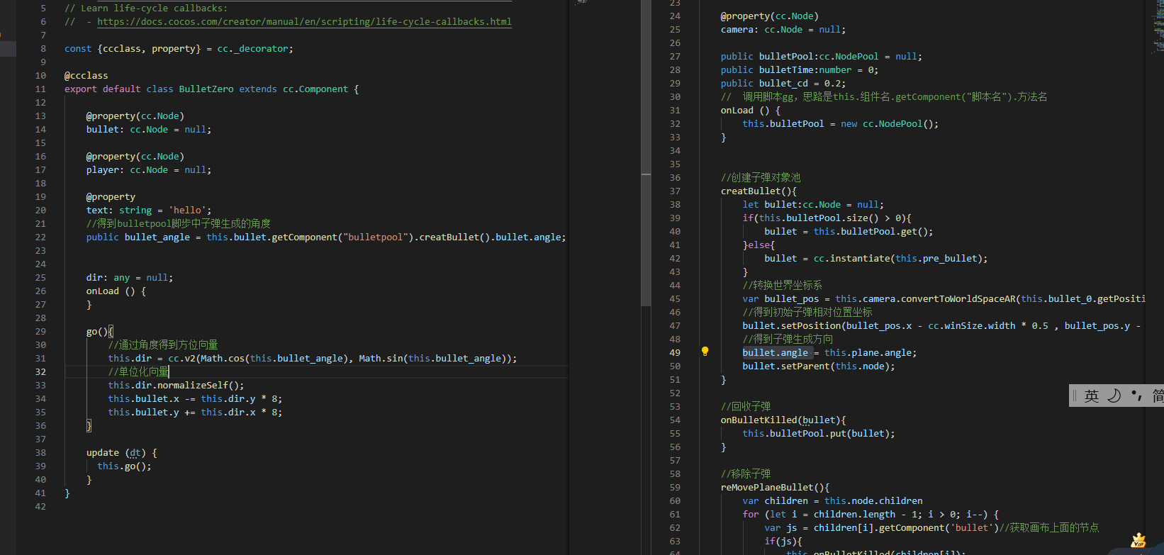The width and height of the screenshot is (1164, 555).
Task: Click the highlighted bullet.angle in right editor
Action: click(775, 353)
